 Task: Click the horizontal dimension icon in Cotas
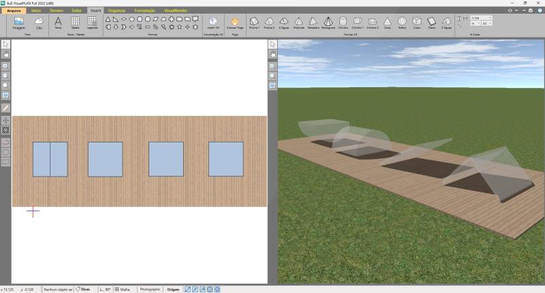(465, 18)
